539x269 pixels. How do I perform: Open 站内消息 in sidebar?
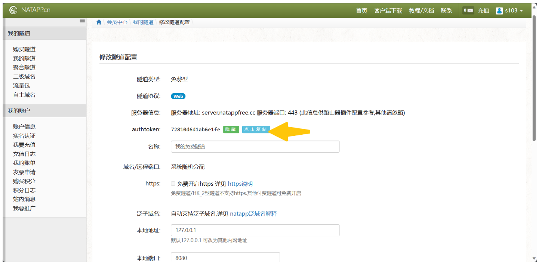(x=24, y=199)
